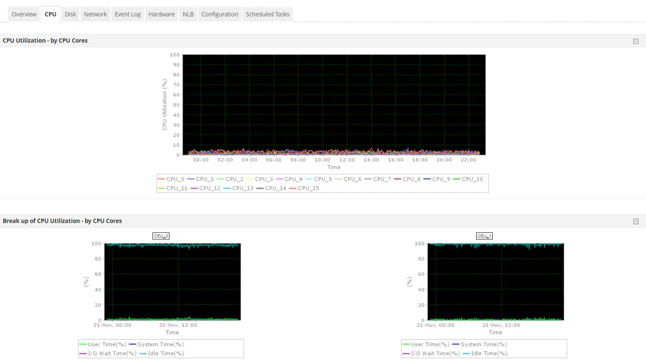Click the CPU_15 legend entry

[x=304, y=188]
